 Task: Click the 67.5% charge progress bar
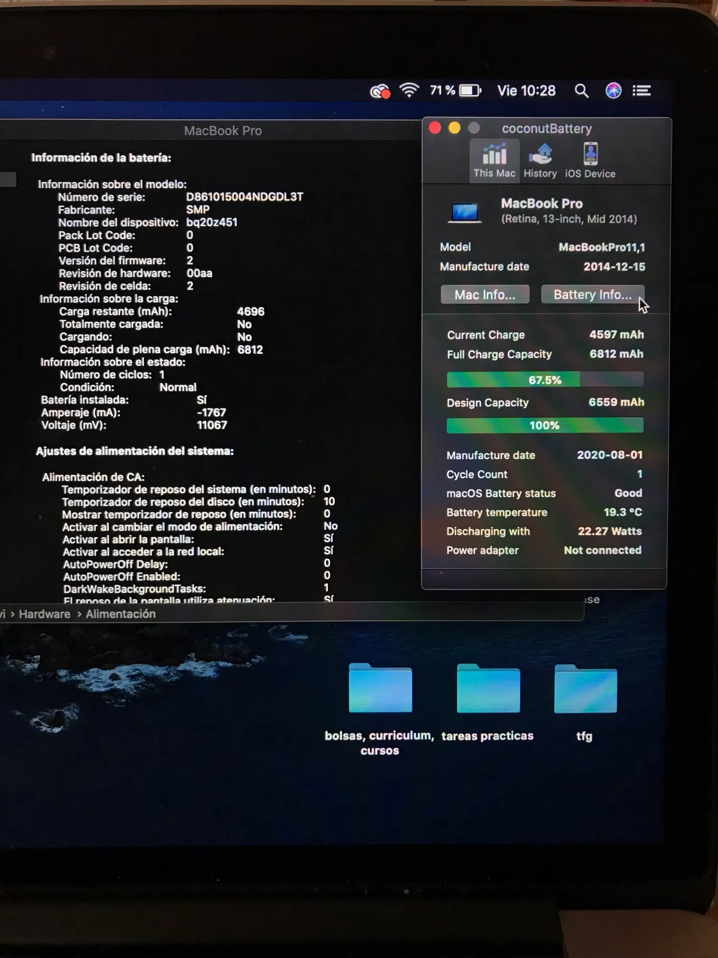click(x=545, y=379)
